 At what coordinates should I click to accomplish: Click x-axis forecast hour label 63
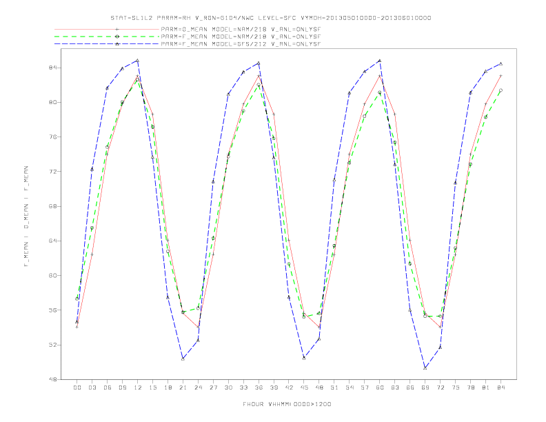pyautogui.click(x=395, y=388)
